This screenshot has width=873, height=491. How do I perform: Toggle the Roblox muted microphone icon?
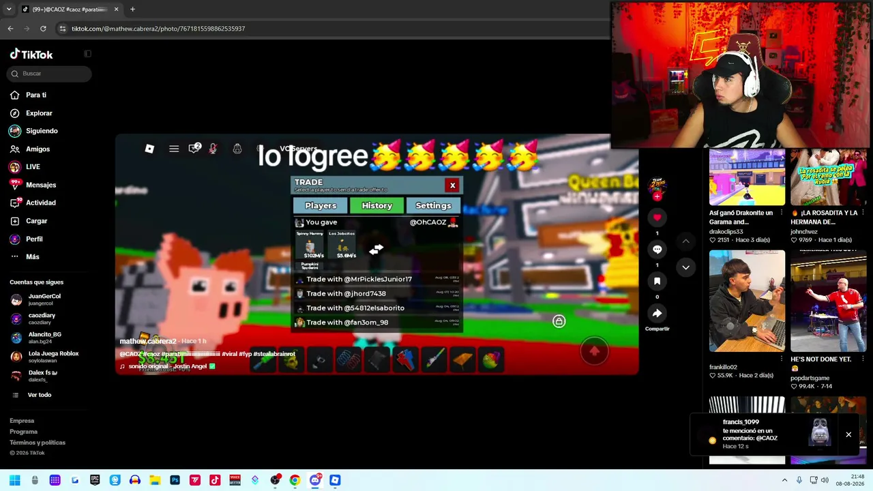pyautogui.click(x=213, y=149)
